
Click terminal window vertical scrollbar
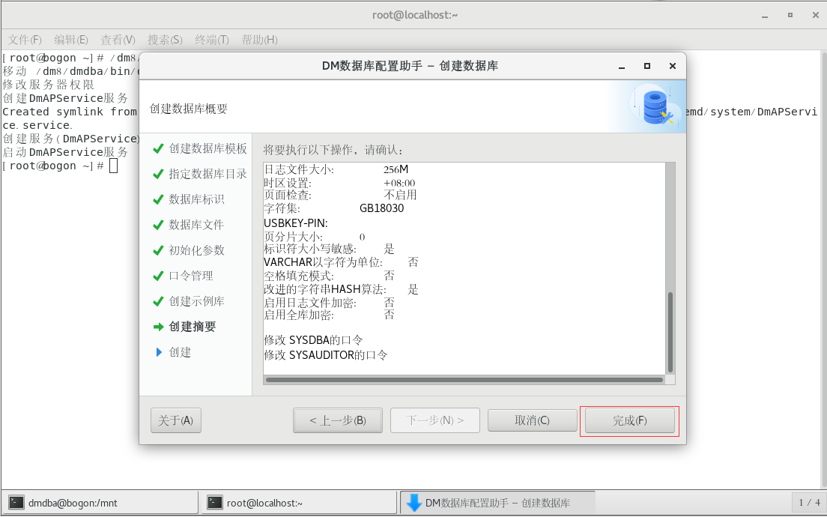click(x=824, y=269)
